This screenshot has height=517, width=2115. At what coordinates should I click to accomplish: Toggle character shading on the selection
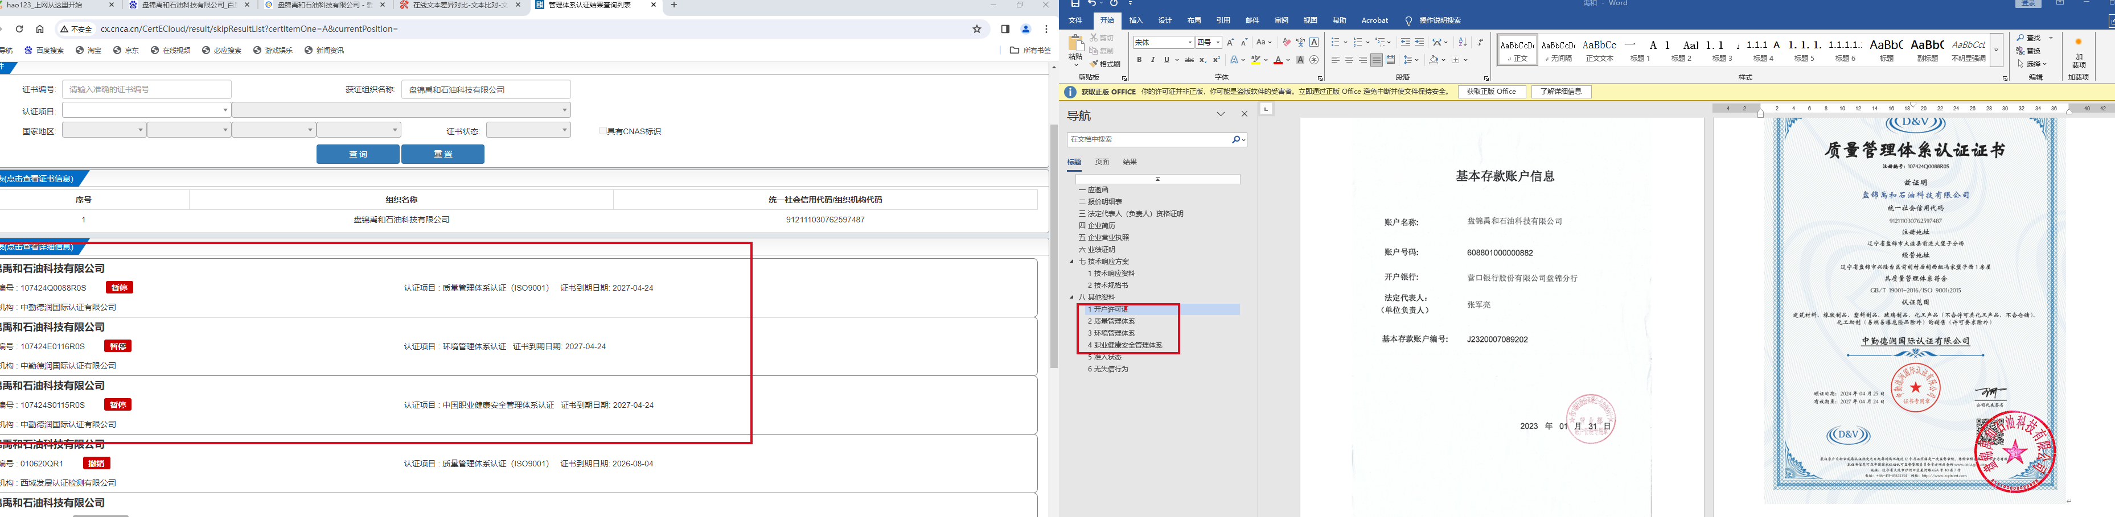coord(1300,60)
